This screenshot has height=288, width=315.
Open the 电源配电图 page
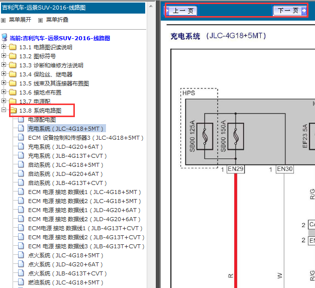click(x=42, y=120)
